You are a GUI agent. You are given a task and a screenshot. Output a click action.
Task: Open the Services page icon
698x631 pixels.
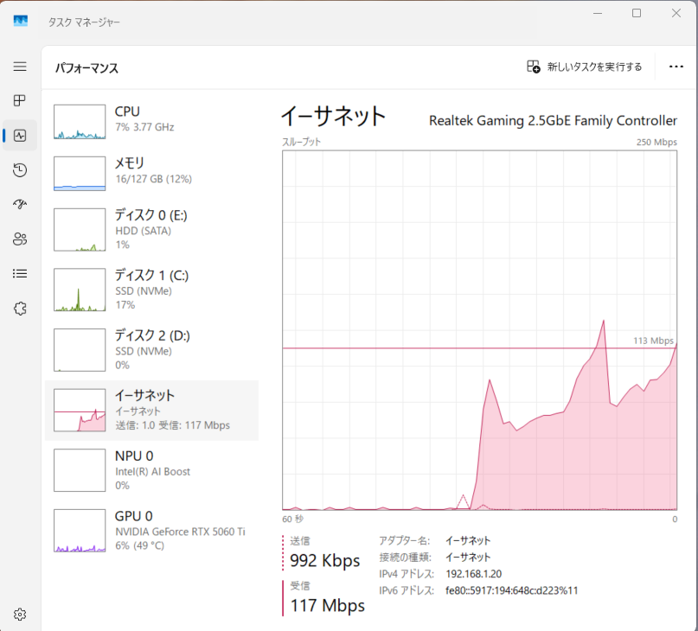pos(18,309)
